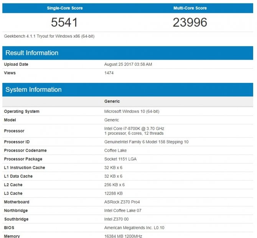Click the Memory label

pos(12,236)
